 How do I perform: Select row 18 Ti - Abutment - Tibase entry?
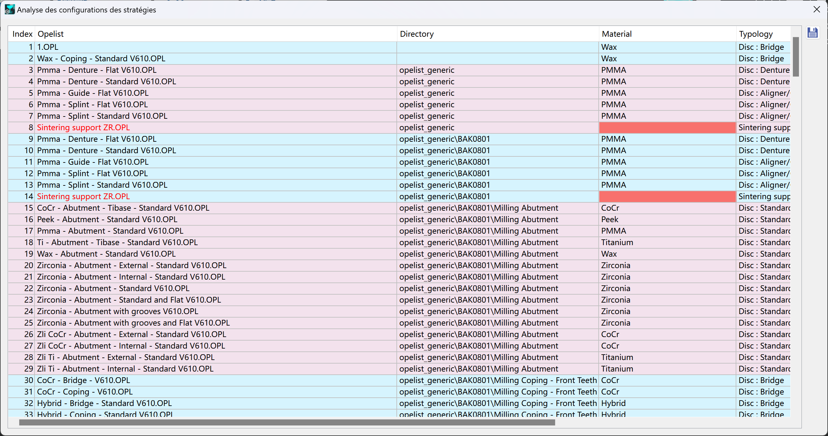click(399, 242)
